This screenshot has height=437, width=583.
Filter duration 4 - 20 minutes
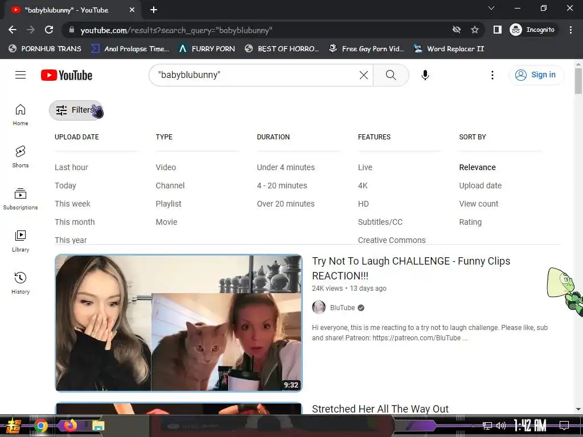pyautogui.click(x=282, y=185)
